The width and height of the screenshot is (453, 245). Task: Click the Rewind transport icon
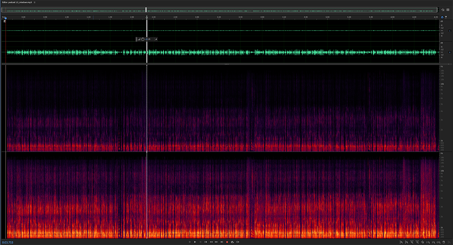[211, 242]
